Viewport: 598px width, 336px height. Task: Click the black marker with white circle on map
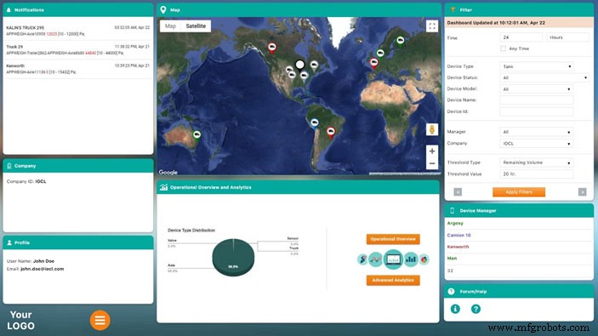[300, 65]
